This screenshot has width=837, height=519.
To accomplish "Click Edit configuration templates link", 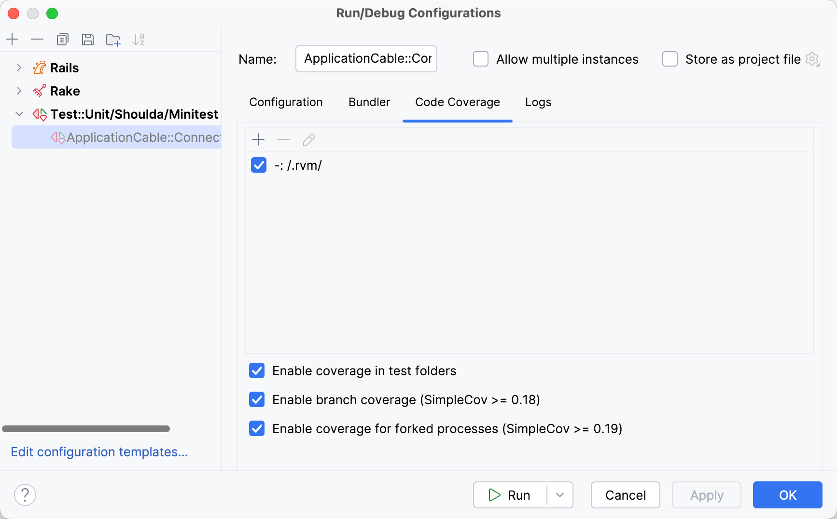I will coord(99,452).
